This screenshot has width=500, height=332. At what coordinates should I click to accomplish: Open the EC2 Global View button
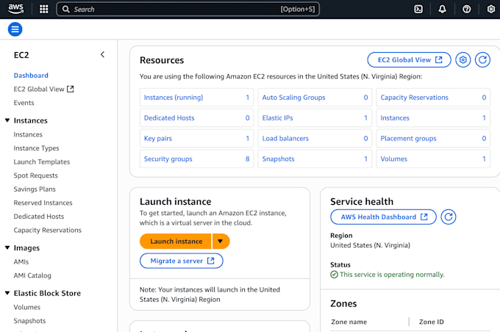click(409, 60)
